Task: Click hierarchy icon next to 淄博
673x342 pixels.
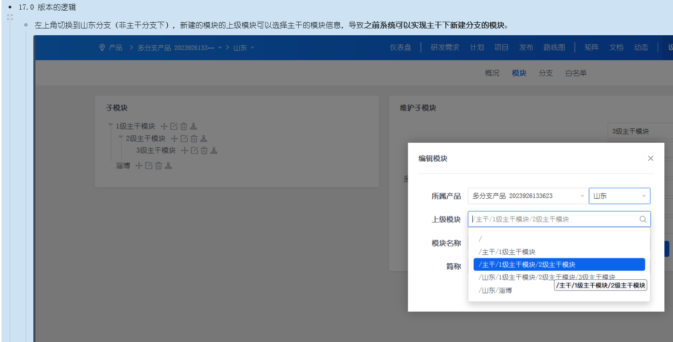Action: coord(168,166)
